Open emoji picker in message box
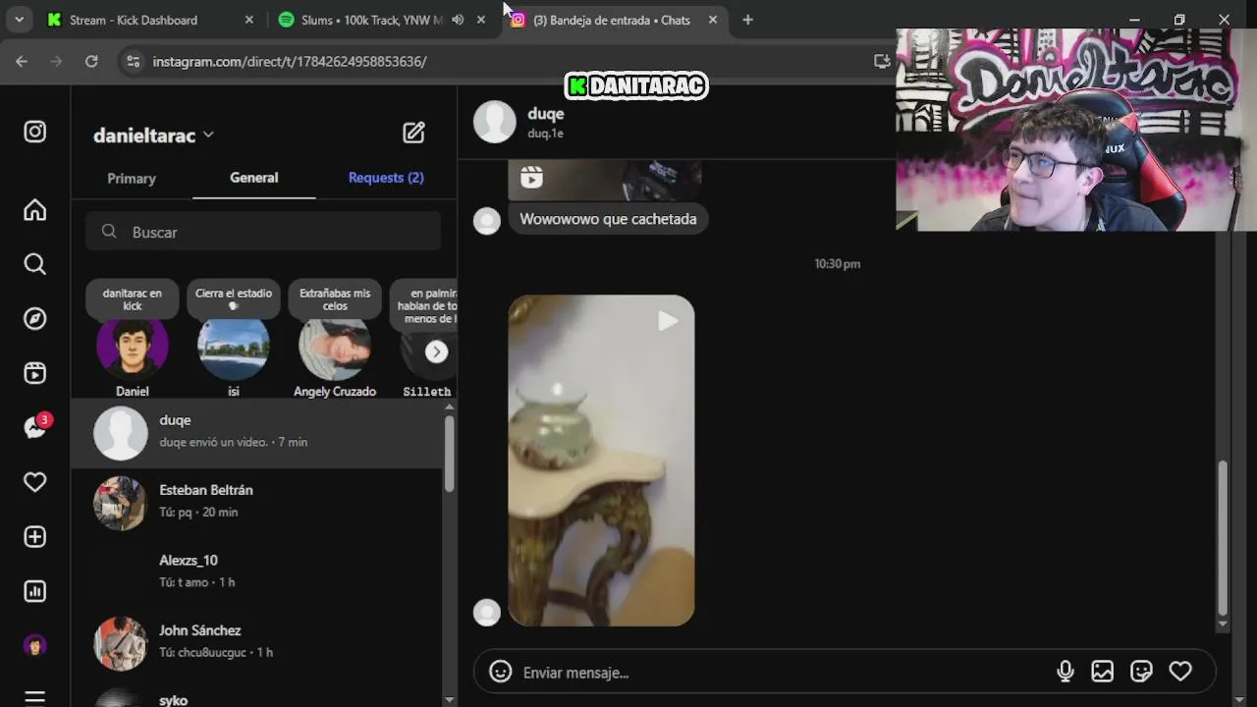This screenshot has width=1257, height=707. click(501, 672)
